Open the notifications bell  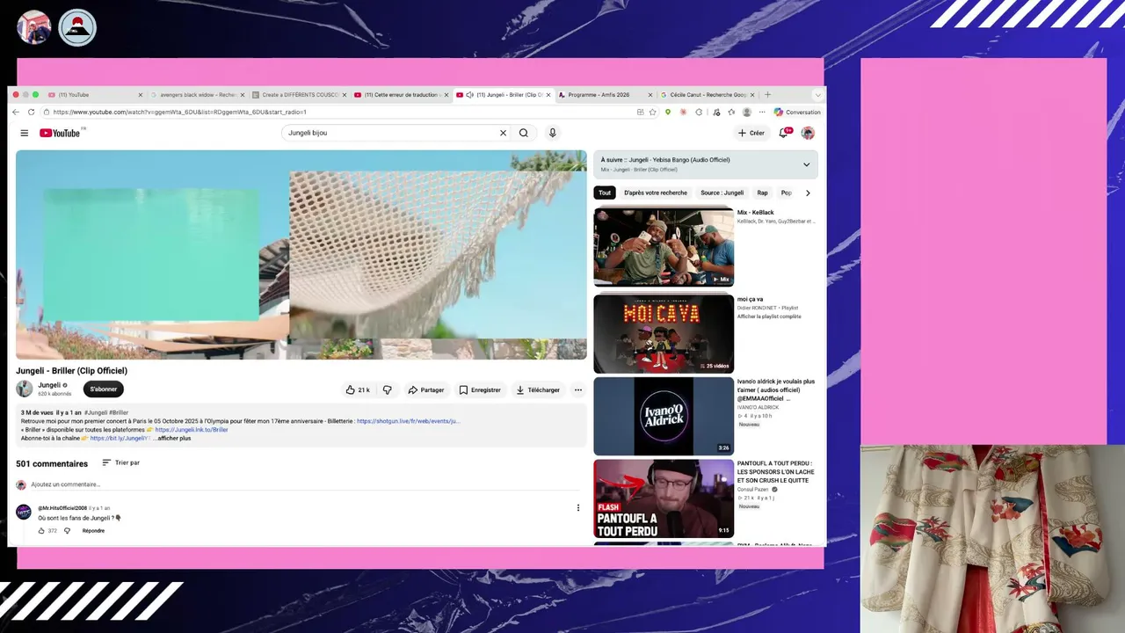pyautogui.click(x=784, y=133)
